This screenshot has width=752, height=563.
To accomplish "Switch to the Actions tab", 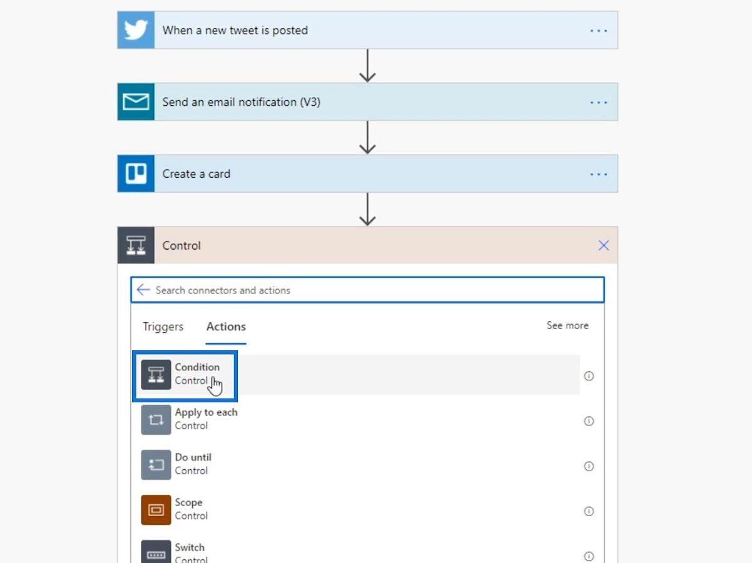I will (226, 327).
